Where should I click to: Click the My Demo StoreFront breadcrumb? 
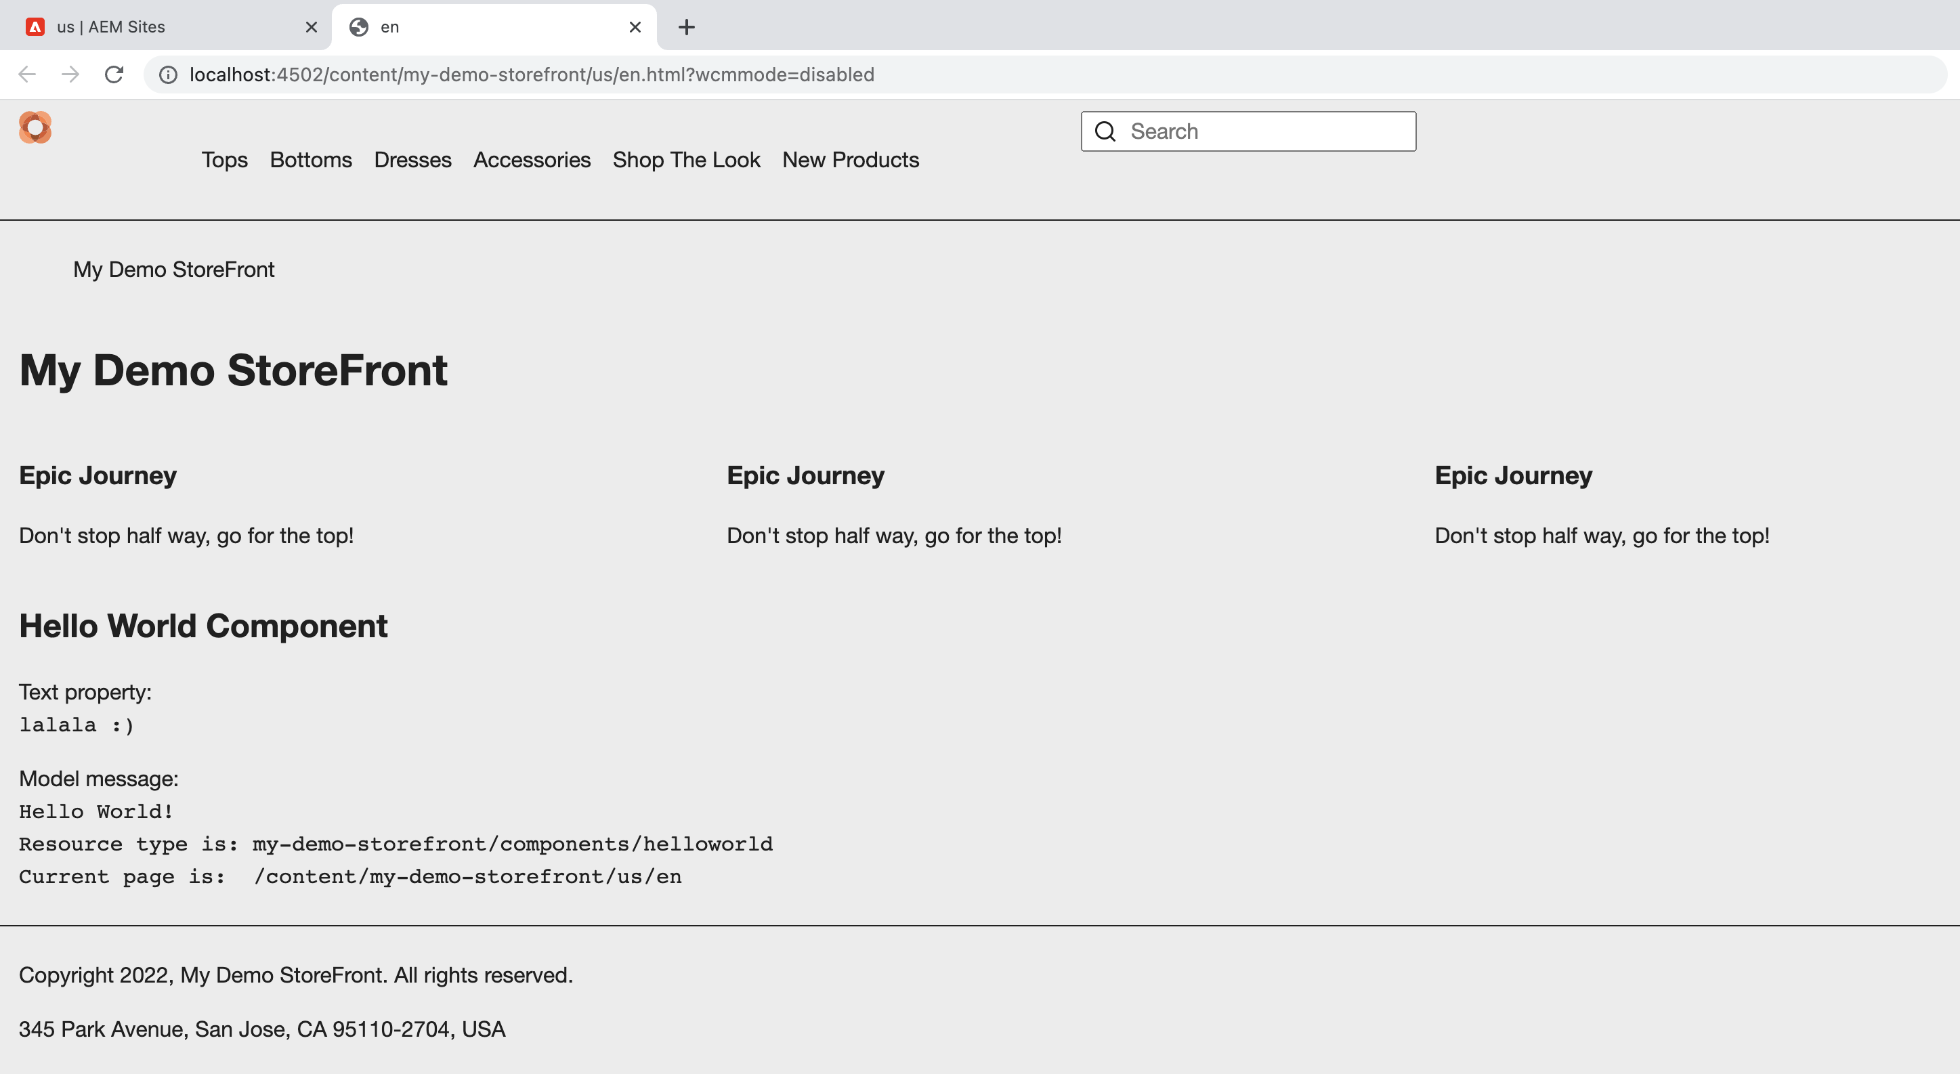click(x=173, y=270)
